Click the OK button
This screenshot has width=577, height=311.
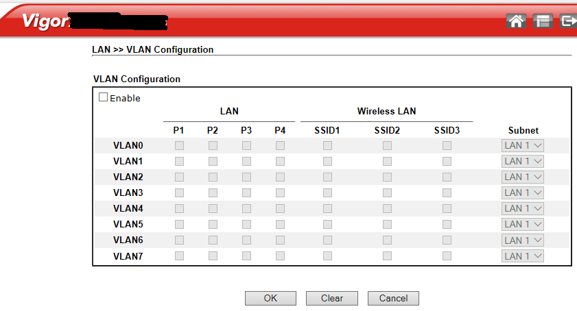(270, 298)
